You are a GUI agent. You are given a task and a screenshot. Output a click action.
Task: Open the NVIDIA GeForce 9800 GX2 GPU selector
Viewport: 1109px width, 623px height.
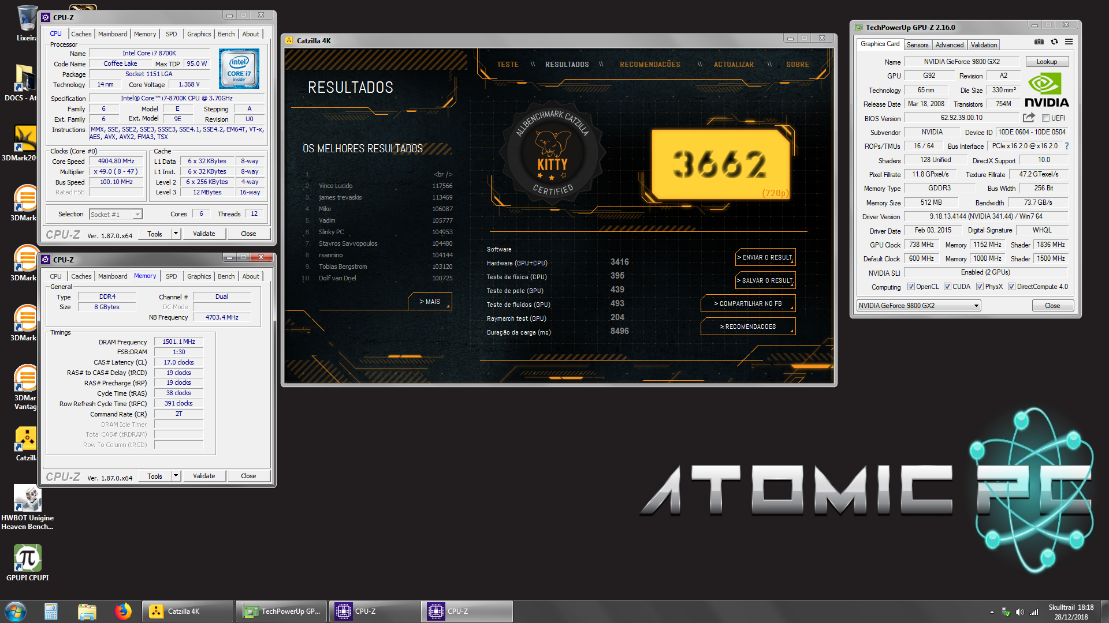coord(918,306)
